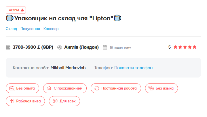207x117 pixels.
Task: Open the Склад - Пакування - Конвеєр category link
Action: pos(32,29)
